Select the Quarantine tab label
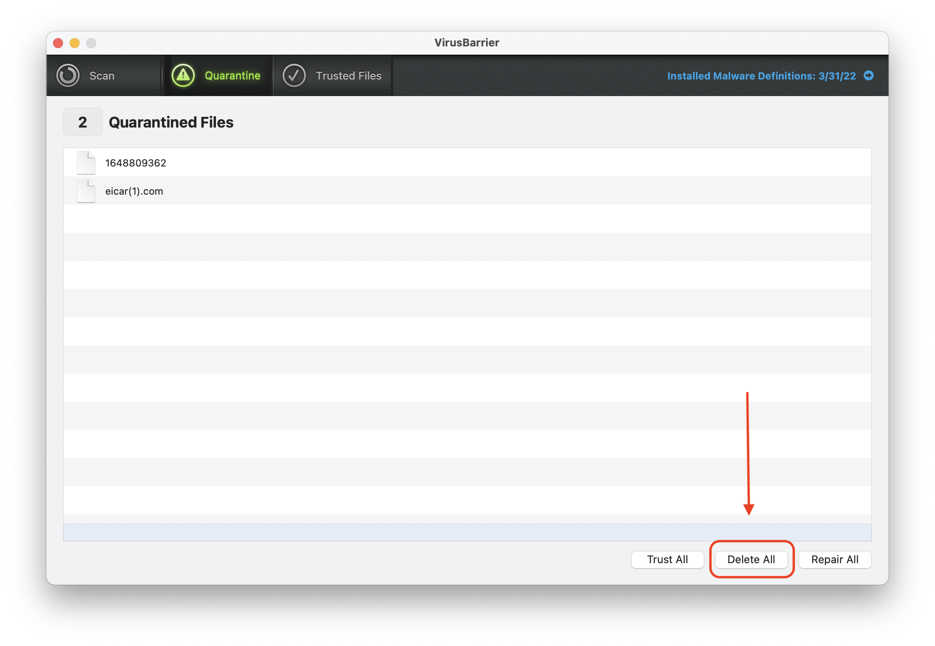 [x=233, y=76]
